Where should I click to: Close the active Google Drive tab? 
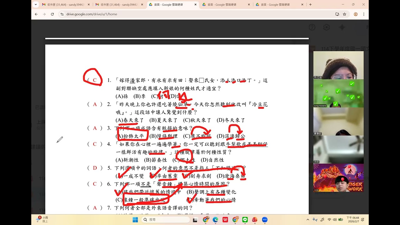(x=196, y=5)
